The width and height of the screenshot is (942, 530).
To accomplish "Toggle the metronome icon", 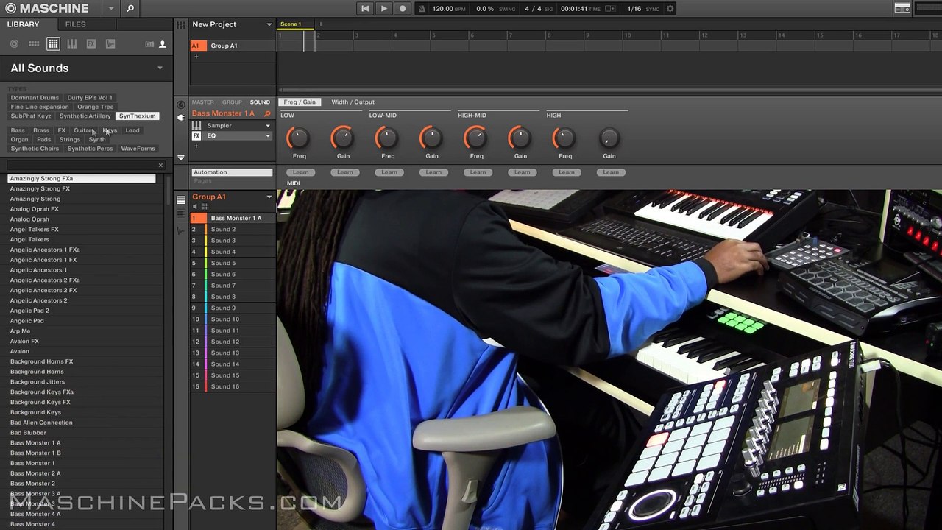I will click(421, 9).
